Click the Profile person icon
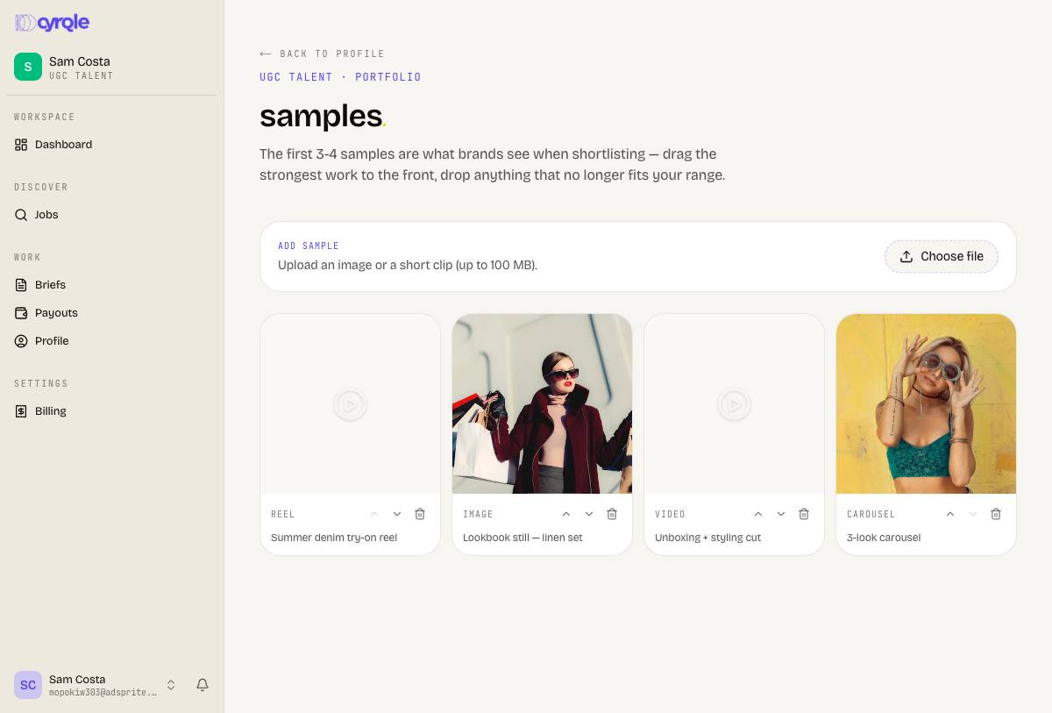 [x=21, y=341]
